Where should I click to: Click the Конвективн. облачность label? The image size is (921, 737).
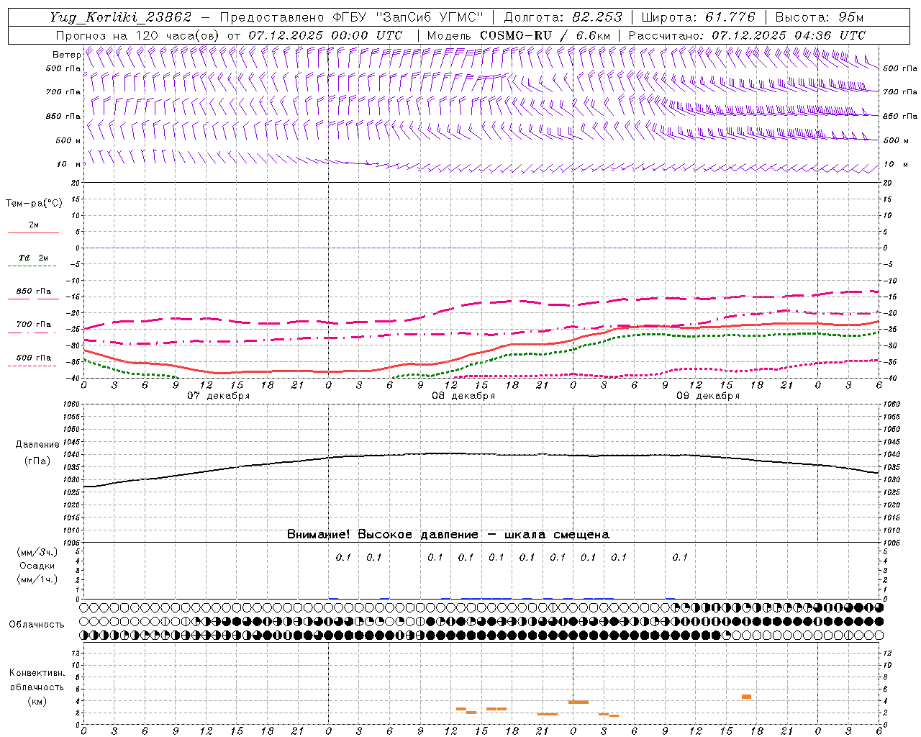tap(37, 680)
